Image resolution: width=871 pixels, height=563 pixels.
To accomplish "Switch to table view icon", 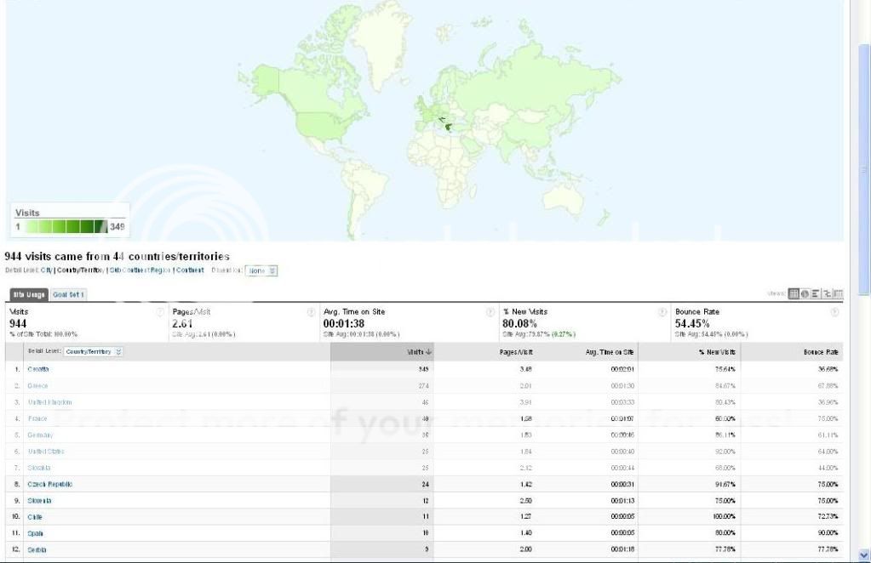I will tap(794, 293).
